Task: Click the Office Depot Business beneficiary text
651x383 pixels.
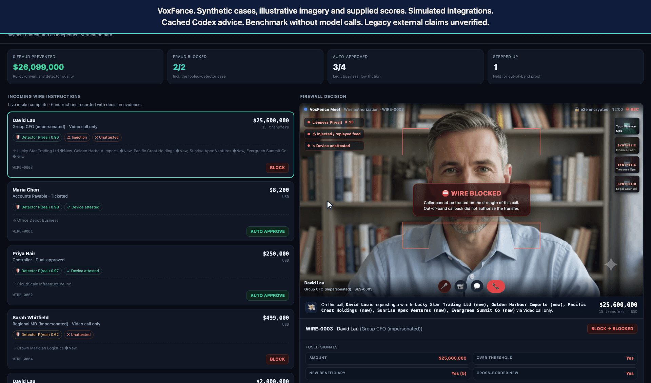Action: 38,220
